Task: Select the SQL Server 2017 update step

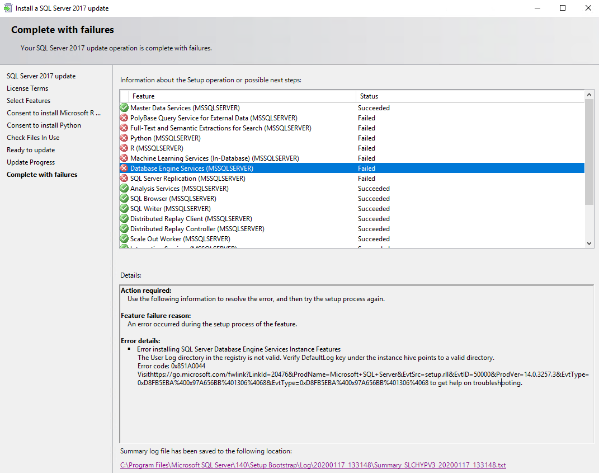Action: pyautogui.click(x=41, y=76)
